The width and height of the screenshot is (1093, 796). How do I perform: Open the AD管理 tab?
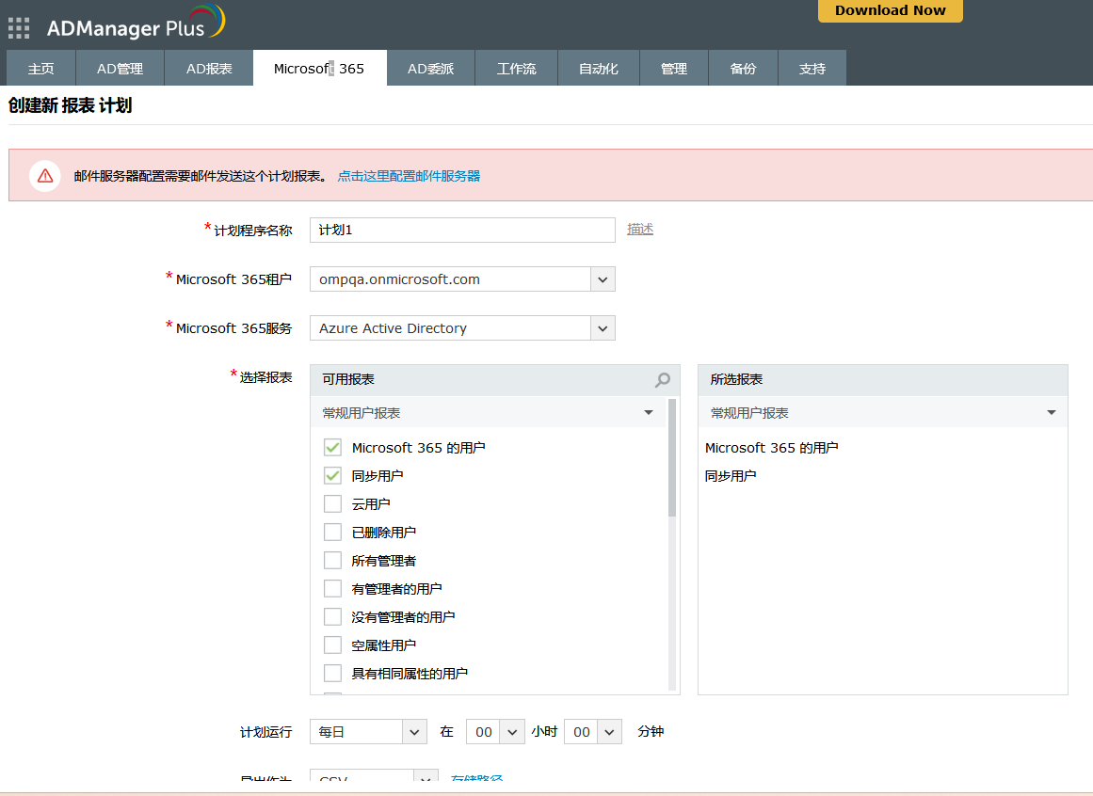coord(120,69)
